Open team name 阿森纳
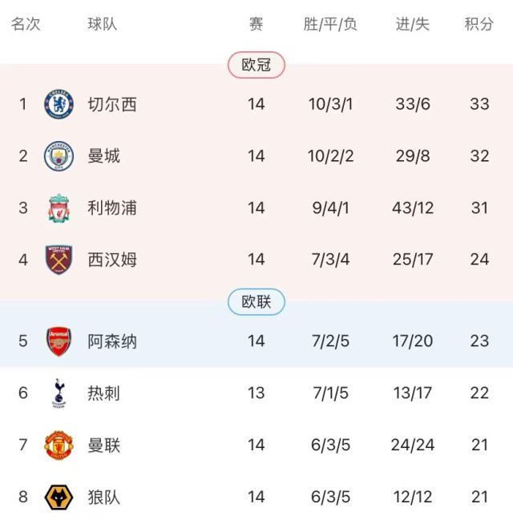 [x=112, y=341]
